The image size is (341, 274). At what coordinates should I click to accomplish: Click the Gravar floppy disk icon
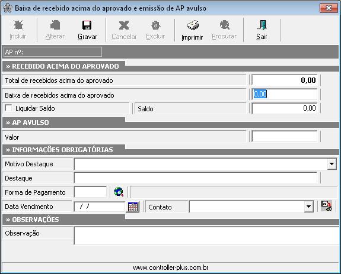point(87,25)
